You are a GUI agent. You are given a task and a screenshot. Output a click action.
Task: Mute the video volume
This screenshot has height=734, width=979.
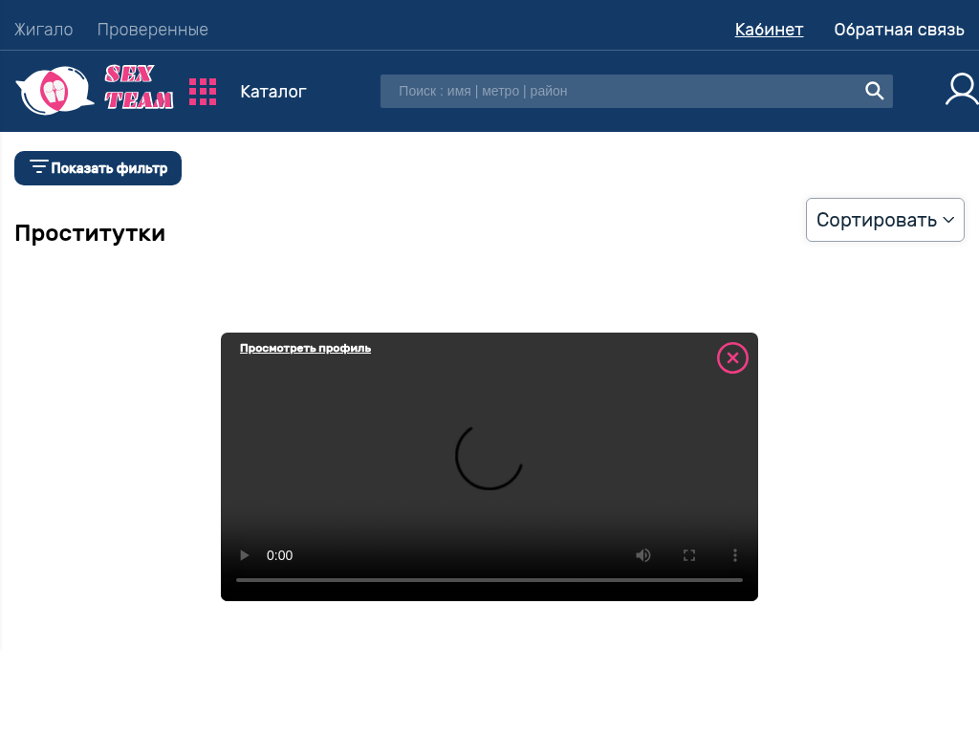[x=643, y=555]
